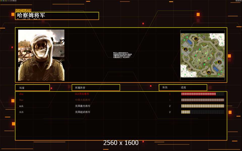242x151 pixels.
Task: Click the myk row progress bar
Action: click(203, 106)
